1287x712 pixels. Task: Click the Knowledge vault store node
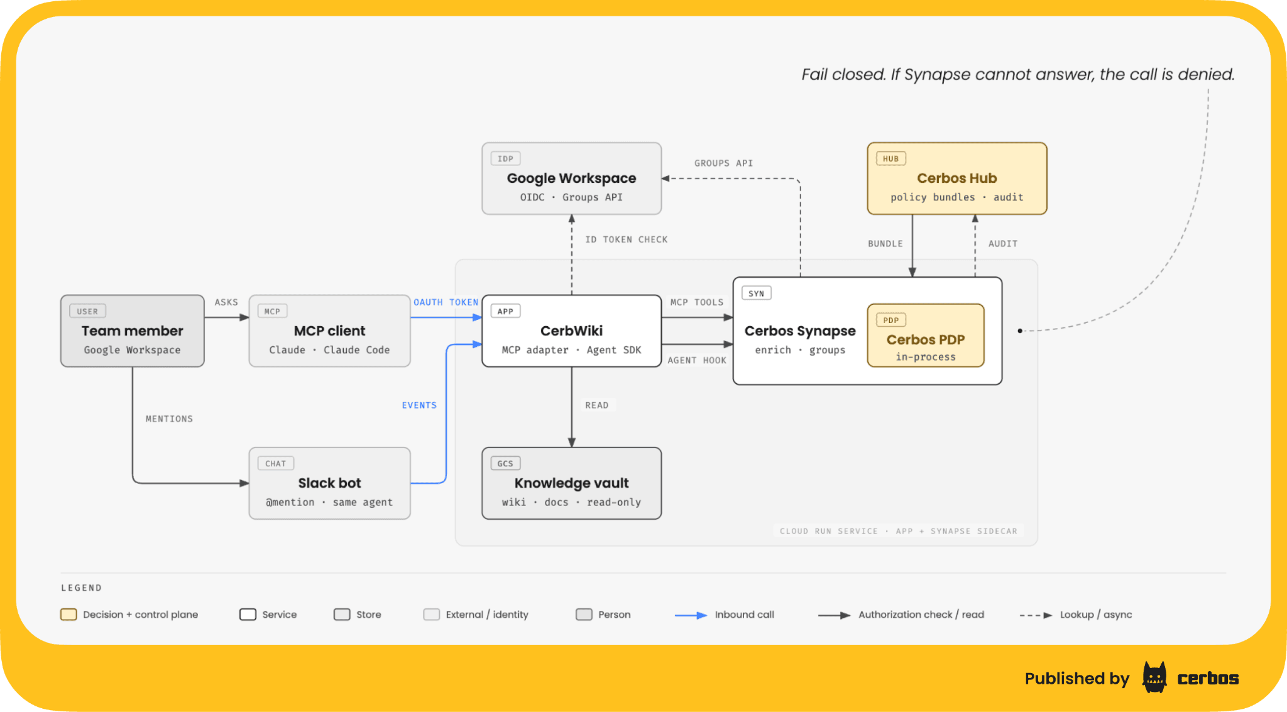(572, 483)
